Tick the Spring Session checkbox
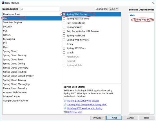Screen dimensions: 156x121 pos(64,27)
